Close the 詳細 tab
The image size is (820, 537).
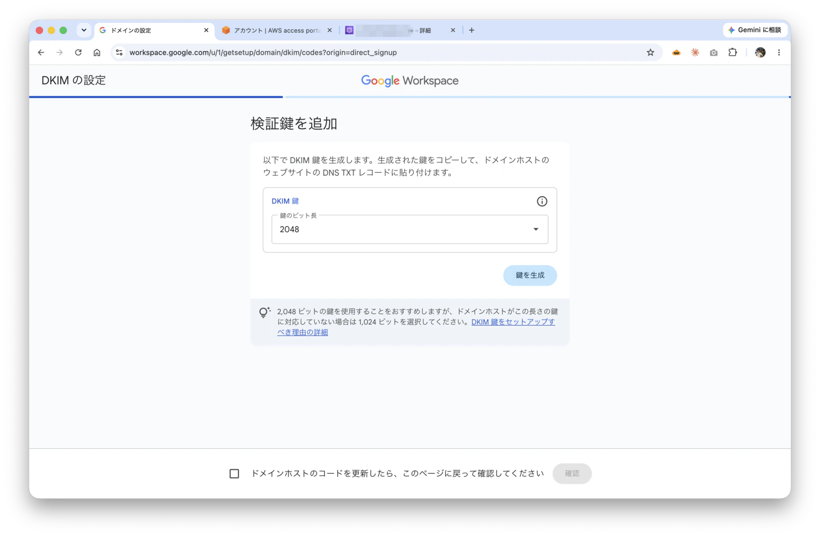453,30
